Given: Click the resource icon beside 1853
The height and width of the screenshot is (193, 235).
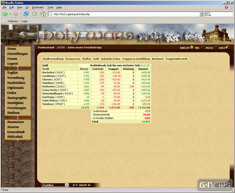Looking at the screenshot, I should pos(227,47).
